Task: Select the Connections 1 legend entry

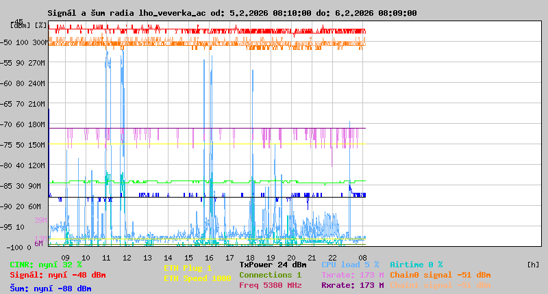Action: (x=270, y=275)
